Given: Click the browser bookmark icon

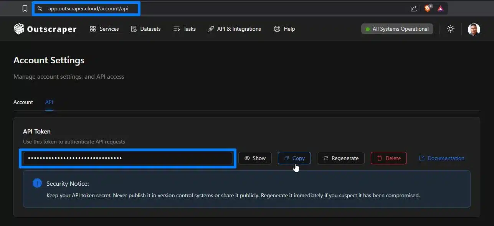Looking at the screenshot, I should point(25,8).
